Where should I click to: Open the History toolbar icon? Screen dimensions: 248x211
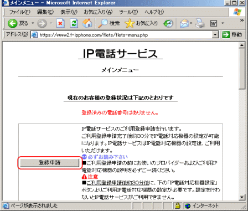(x=168, y=24)
